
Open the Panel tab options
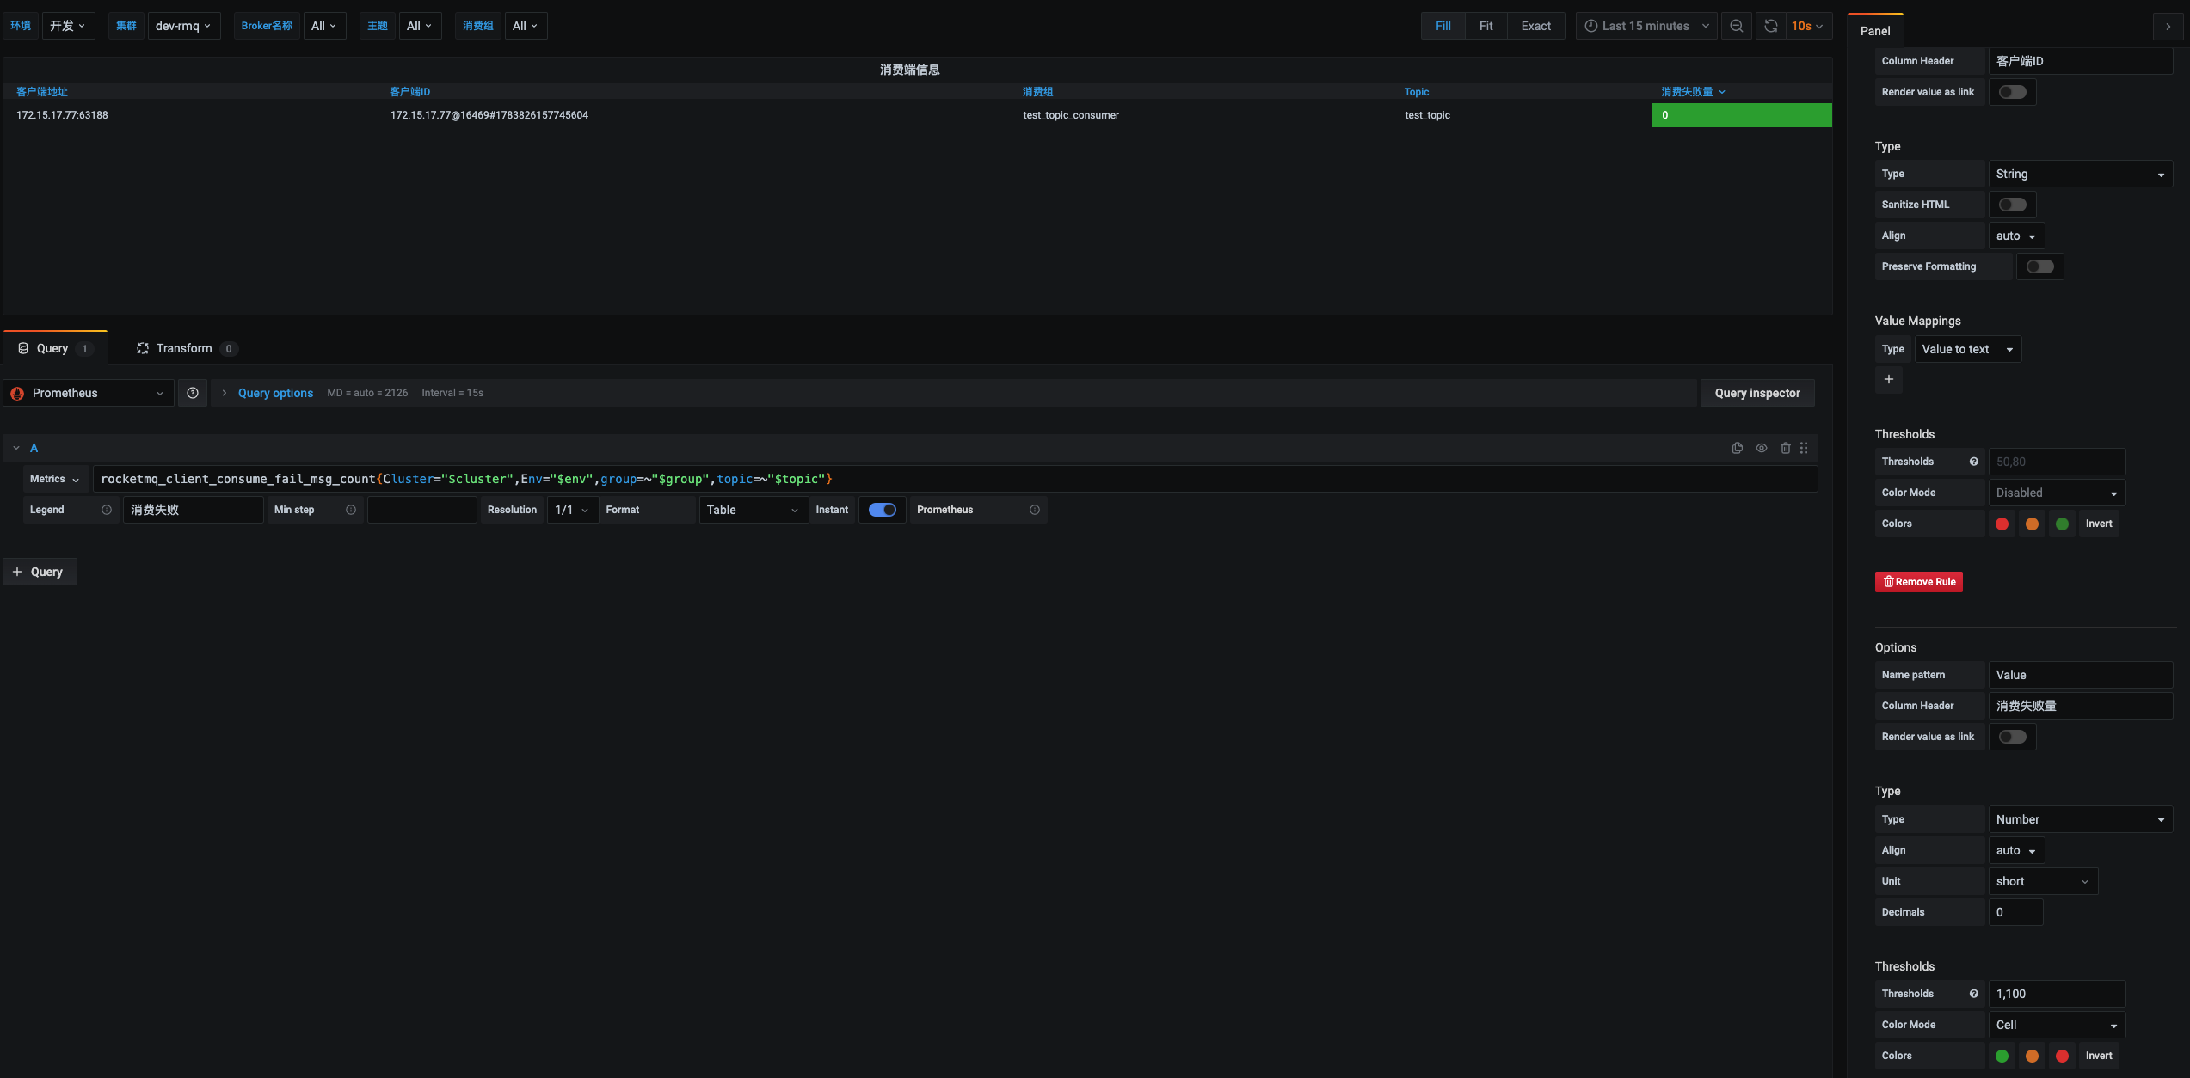point(1875,30)
